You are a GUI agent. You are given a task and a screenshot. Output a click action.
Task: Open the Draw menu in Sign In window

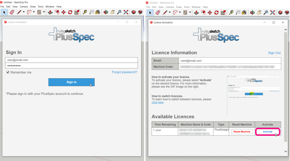(33, 7)
